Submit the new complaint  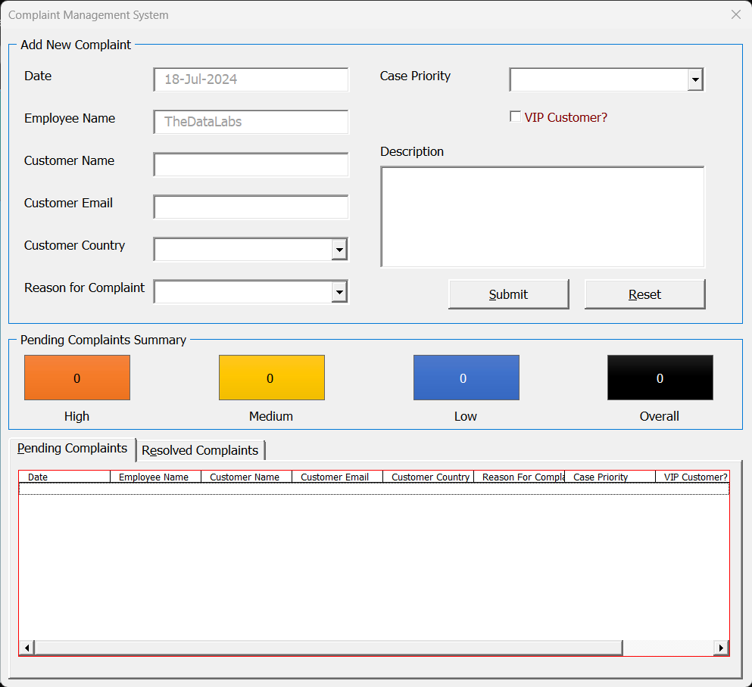click(508, 294)
